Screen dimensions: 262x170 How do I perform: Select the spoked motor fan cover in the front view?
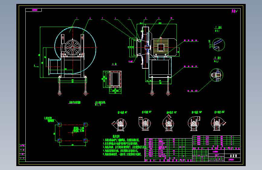click(73, 48)
